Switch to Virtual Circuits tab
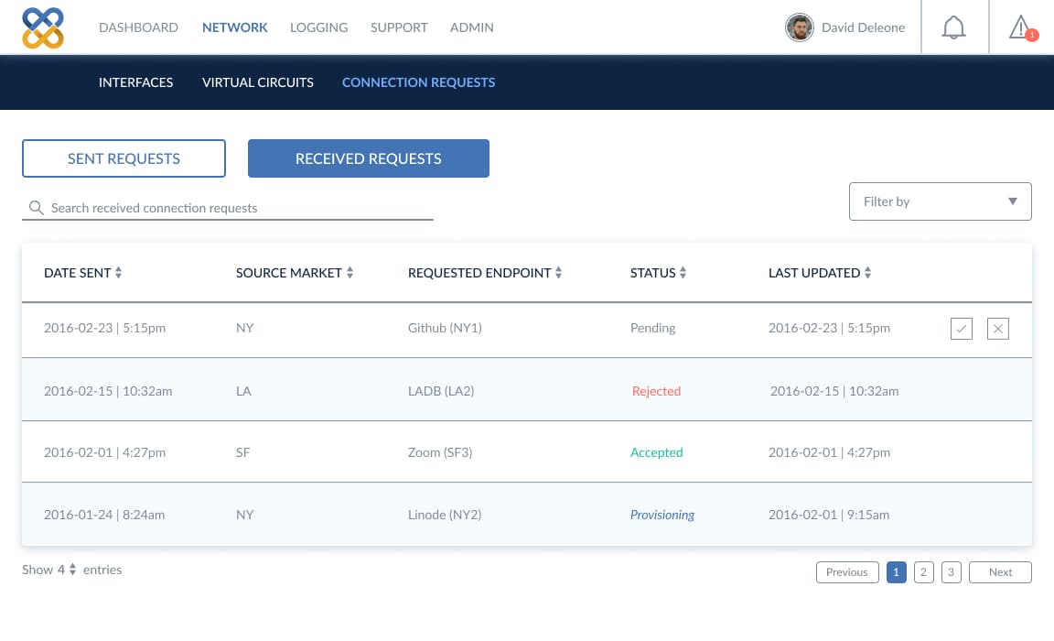Viewport: 1054px width, 641px height. click(x=257, y=82)
